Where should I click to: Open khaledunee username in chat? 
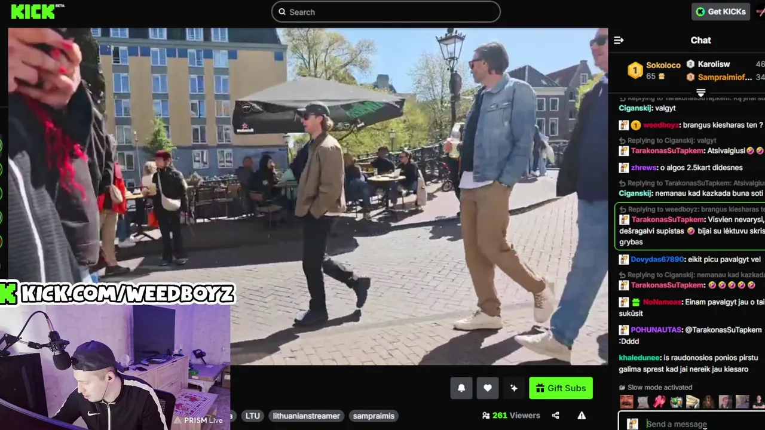coord(639,358)
